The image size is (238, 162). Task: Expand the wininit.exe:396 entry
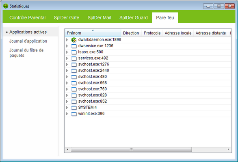pyautogui.click(x=67, y=114)
